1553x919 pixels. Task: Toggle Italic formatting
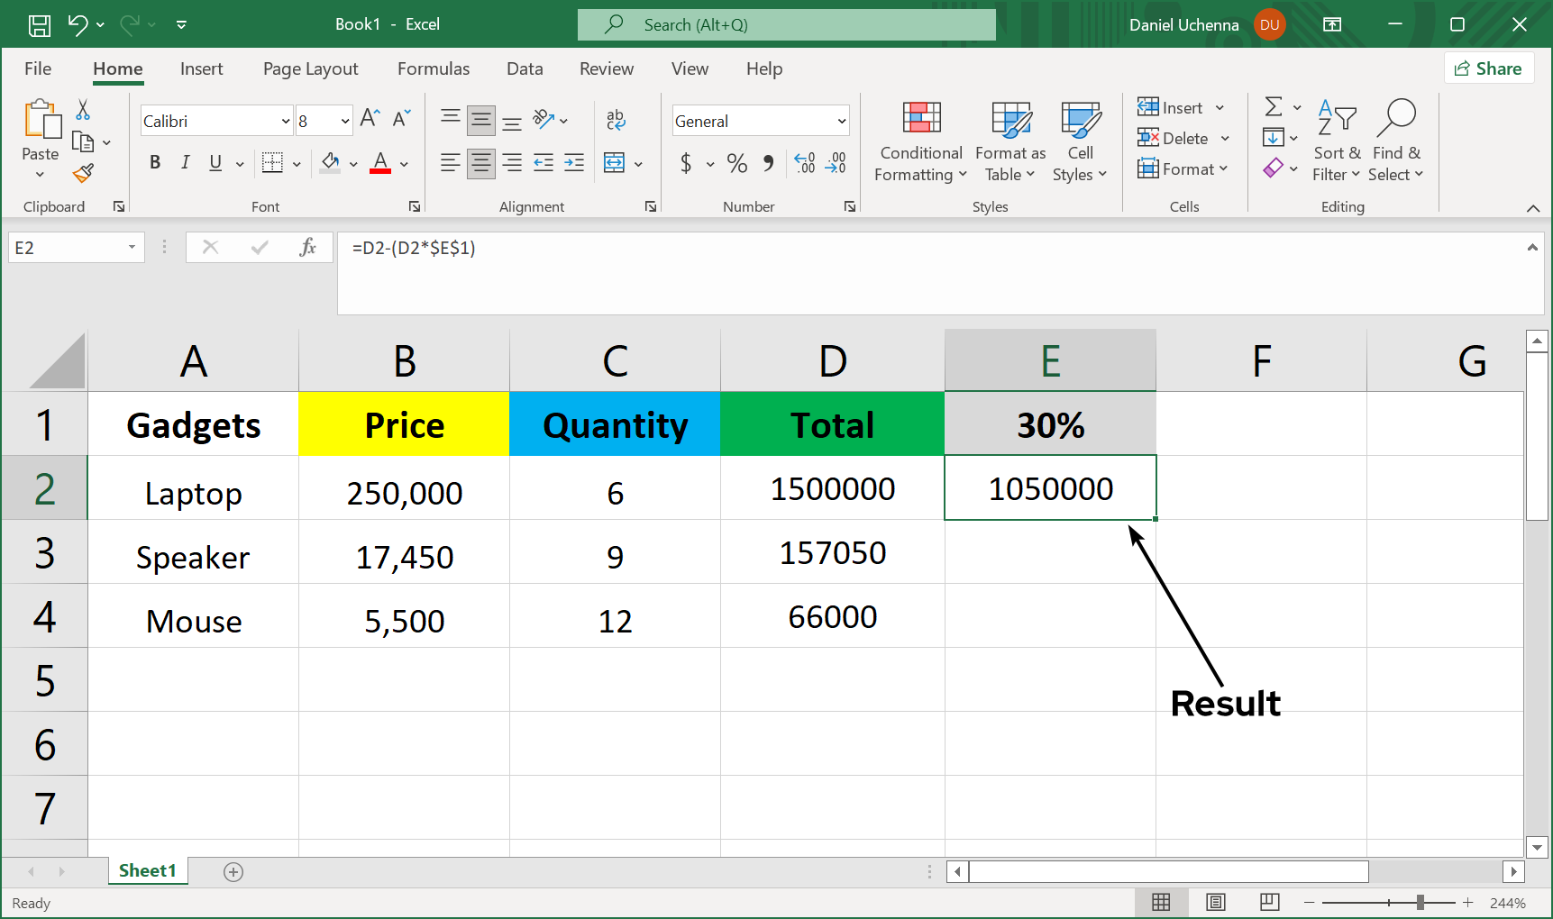(x=185, y=163)
